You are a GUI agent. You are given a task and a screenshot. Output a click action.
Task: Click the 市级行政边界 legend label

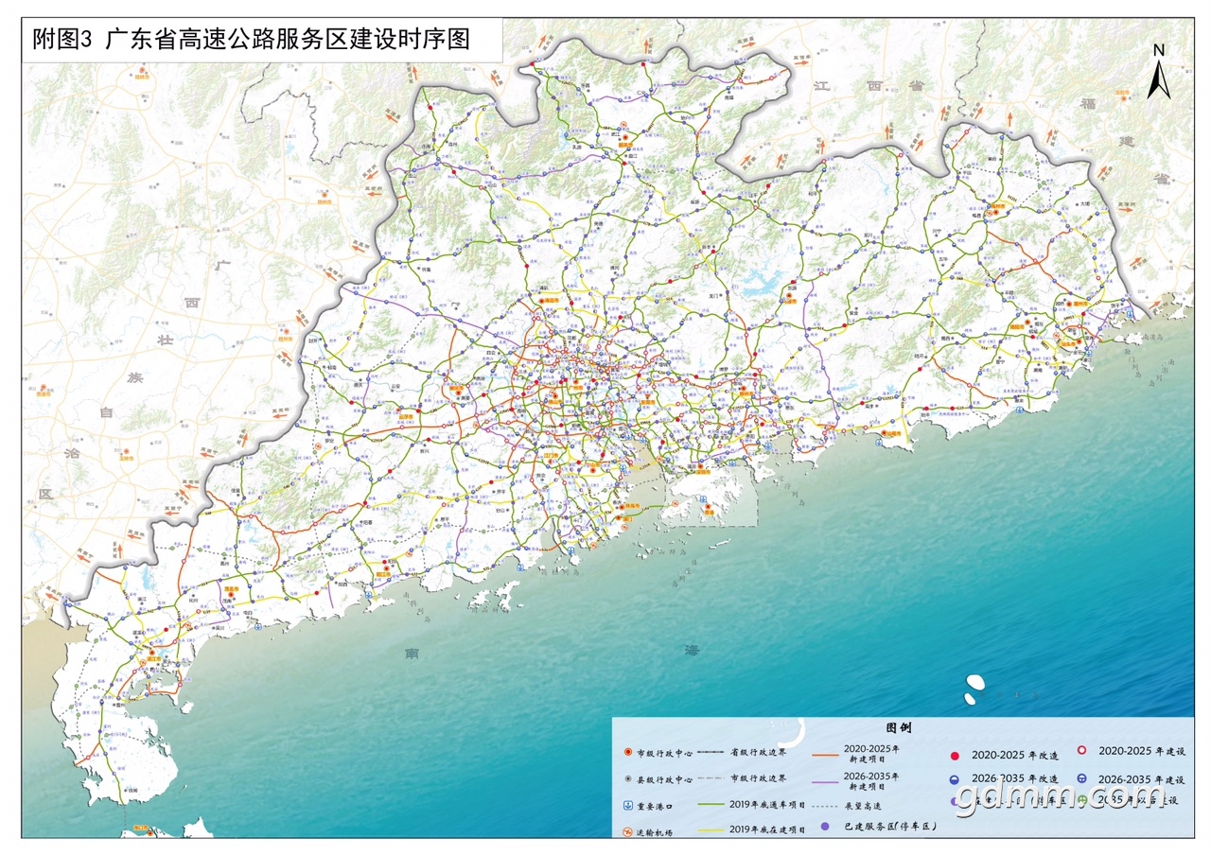click(758, 778)
